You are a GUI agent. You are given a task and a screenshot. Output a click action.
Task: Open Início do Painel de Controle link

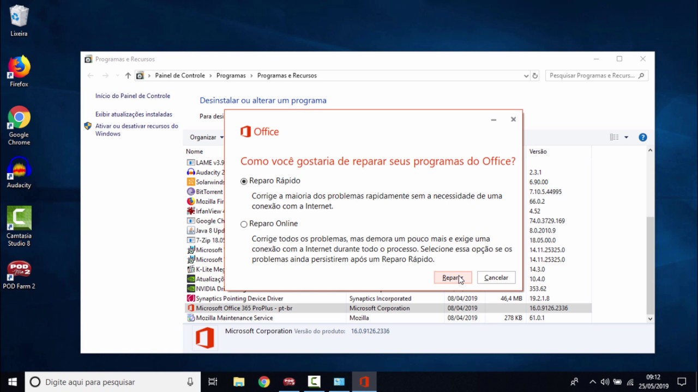tap(133, 96)
